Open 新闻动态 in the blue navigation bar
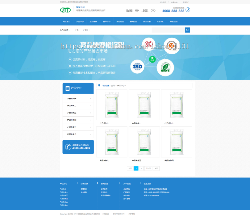 (133, 22)
